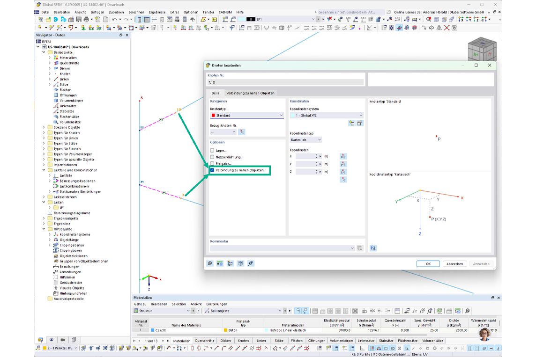Click the Navigator views camera icon
Image resolution: width=536 pixels, height=357 pixels.
pos(63,340)
